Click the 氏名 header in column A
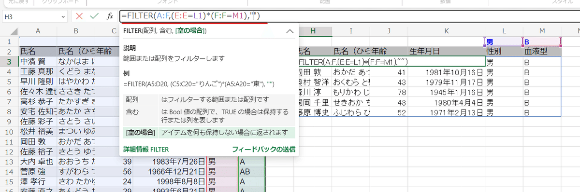Screen dimensions: 580x192 38,52
